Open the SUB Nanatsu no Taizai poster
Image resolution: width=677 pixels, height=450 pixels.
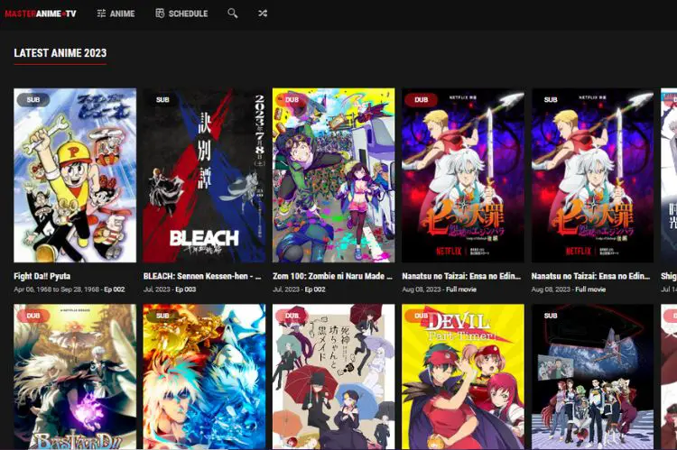coord(592,175)
